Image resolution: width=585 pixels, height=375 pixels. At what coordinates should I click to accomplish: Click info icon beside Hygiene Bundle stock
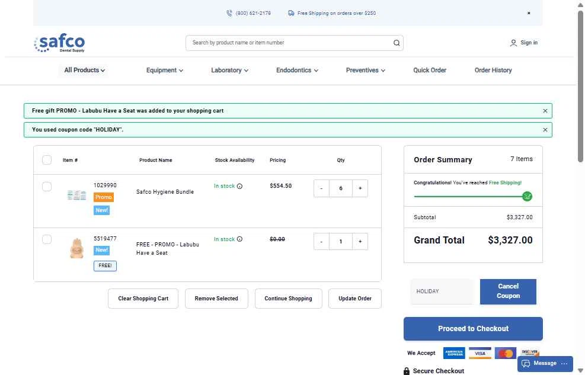[x=239, y=187]
